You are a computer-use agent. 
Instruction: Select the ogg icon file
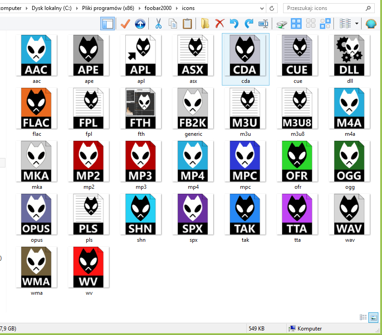tap(349, 165)
